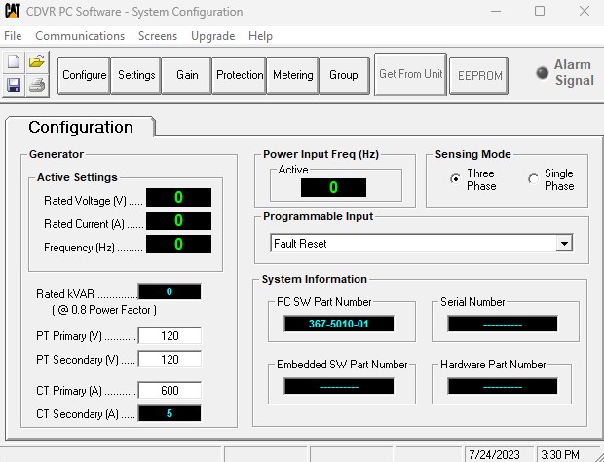604x462 pixels.
Task: Click the Print icon
Action: (x=36, y=85)
